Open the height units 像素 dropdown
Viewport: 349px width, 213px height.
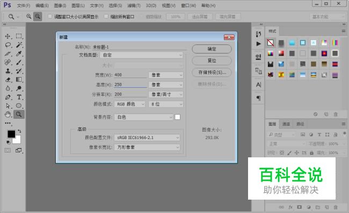tap(166, 85)
